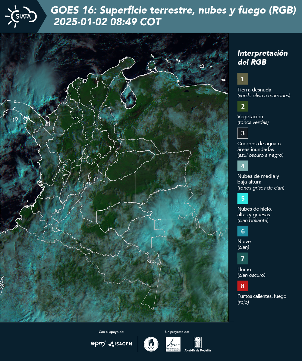Click the dark swatch 3 for Cuerpos de agua

[243, 133]
